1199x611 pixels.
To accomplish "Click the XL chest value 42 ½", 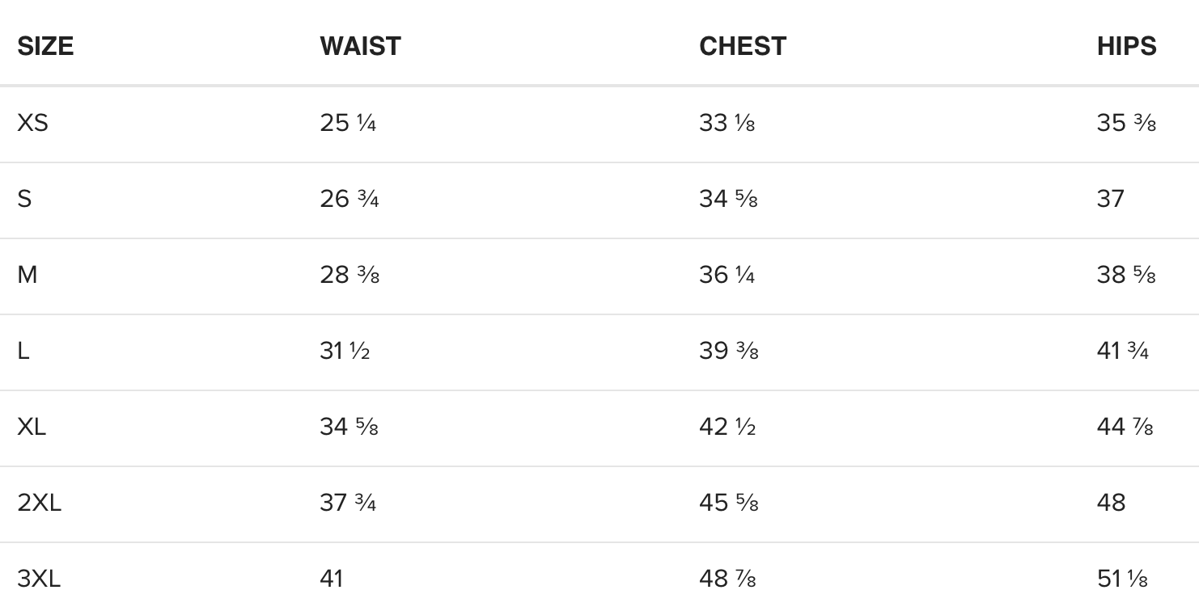I will 727,427.
